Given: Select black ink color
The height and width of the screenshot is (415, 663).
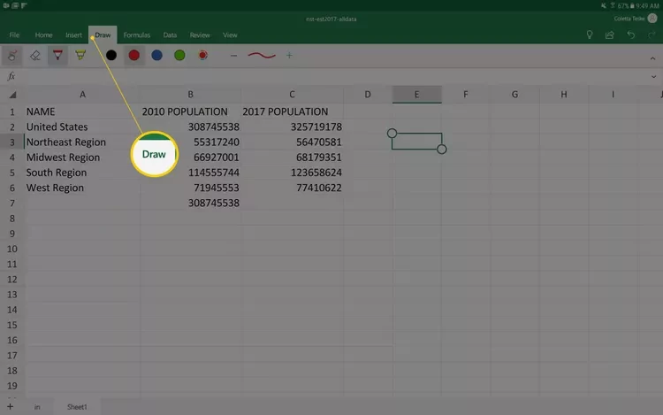Looking at the screenshot, I should click(111, 56).
